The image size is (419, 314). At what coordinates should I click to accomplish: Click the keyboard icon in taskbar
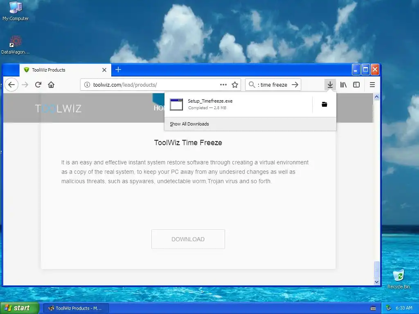click(x=373, y=308)
